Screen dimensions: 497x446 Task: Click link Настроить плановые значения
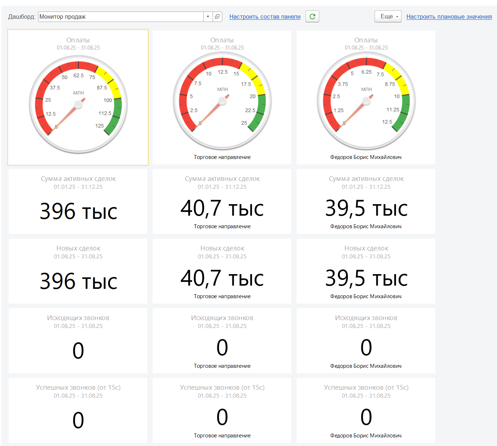point(449,17)
